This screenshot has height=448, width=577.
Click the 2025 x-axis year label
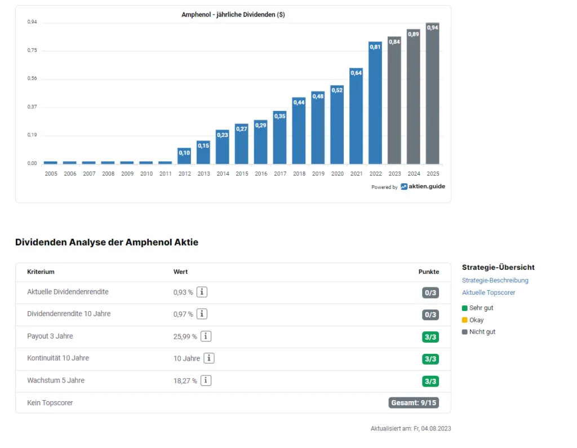click(x=433, y=174)
